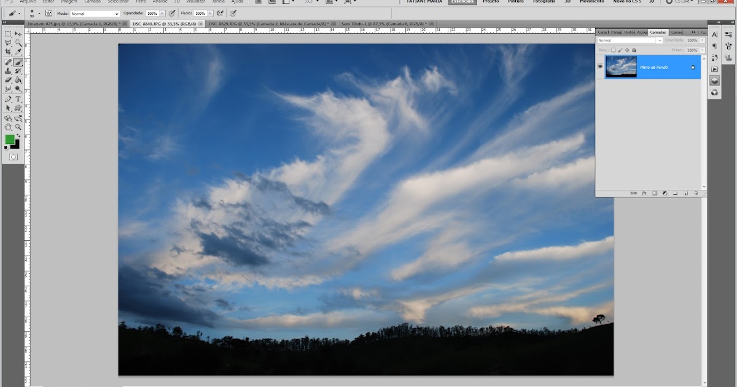Toggle lock image pixels
The image size is (737, 387).
(620, 50)
